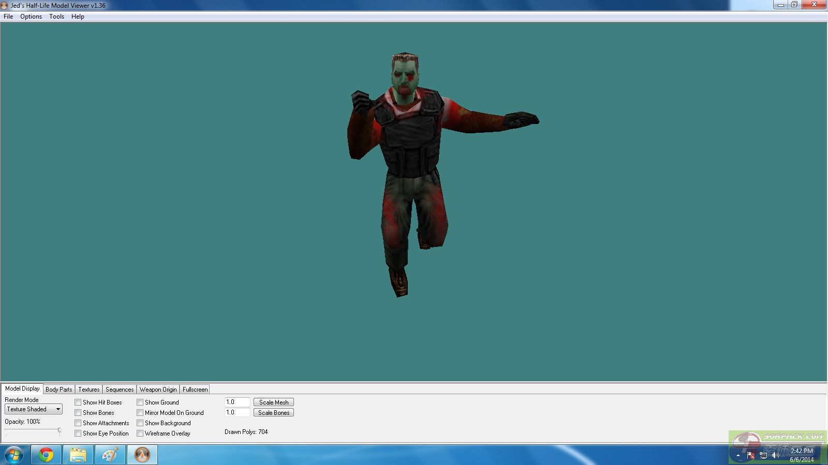Toggle the Show Bones checkbox
This screenshot has width=828, height=465.
[78, 413]
